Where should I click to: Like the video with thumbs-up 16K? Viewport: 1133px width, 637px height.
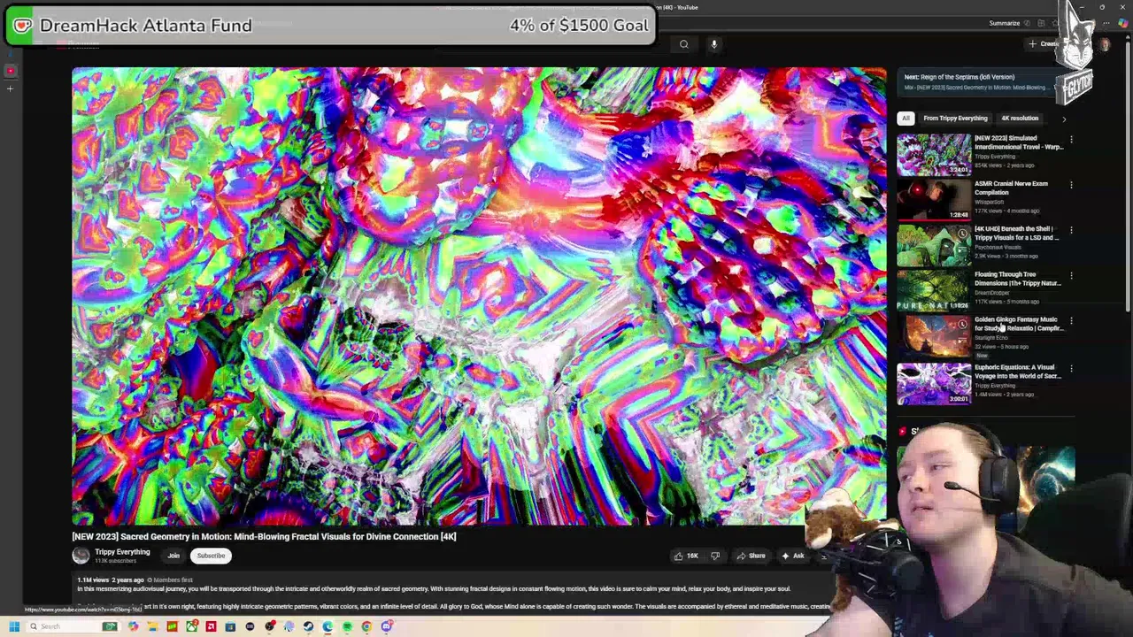(x=685, y=556)
